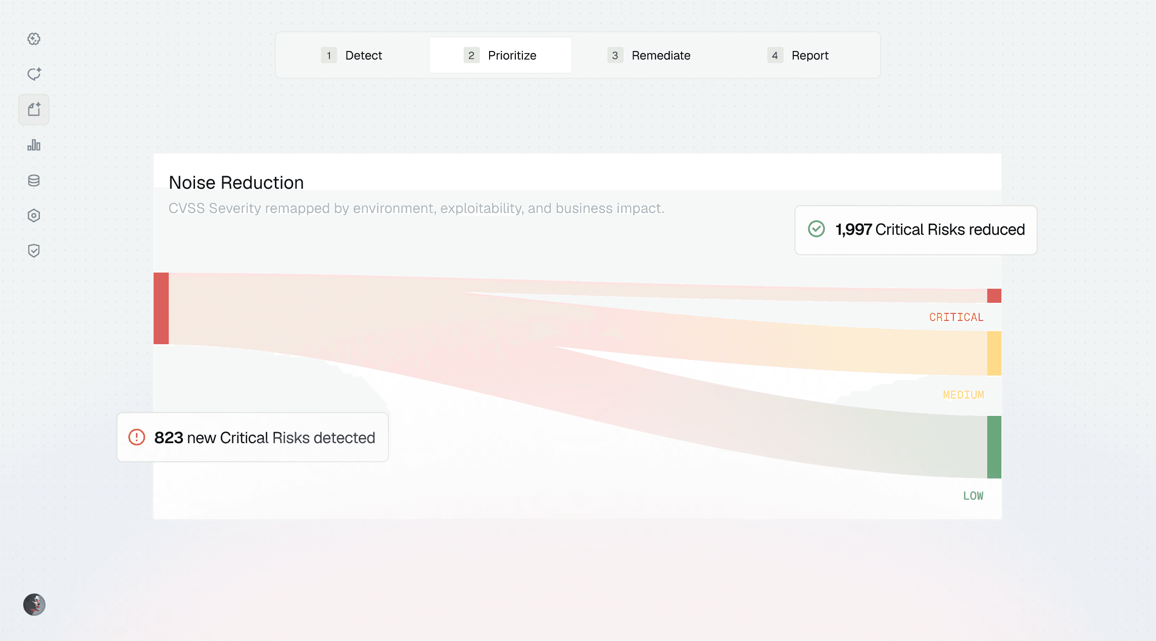Open the database stack sidebar icon
The height and width of the screenshot is (641, 1156).
(34, 181)
